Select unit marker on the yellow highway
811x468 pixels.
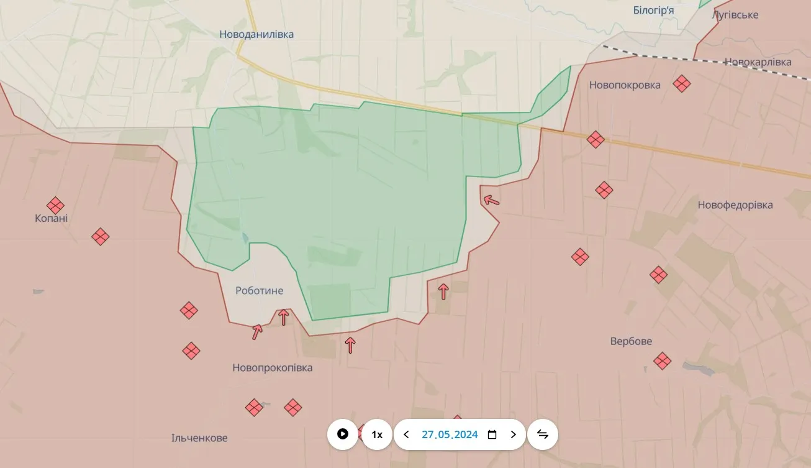pos(596,139)
